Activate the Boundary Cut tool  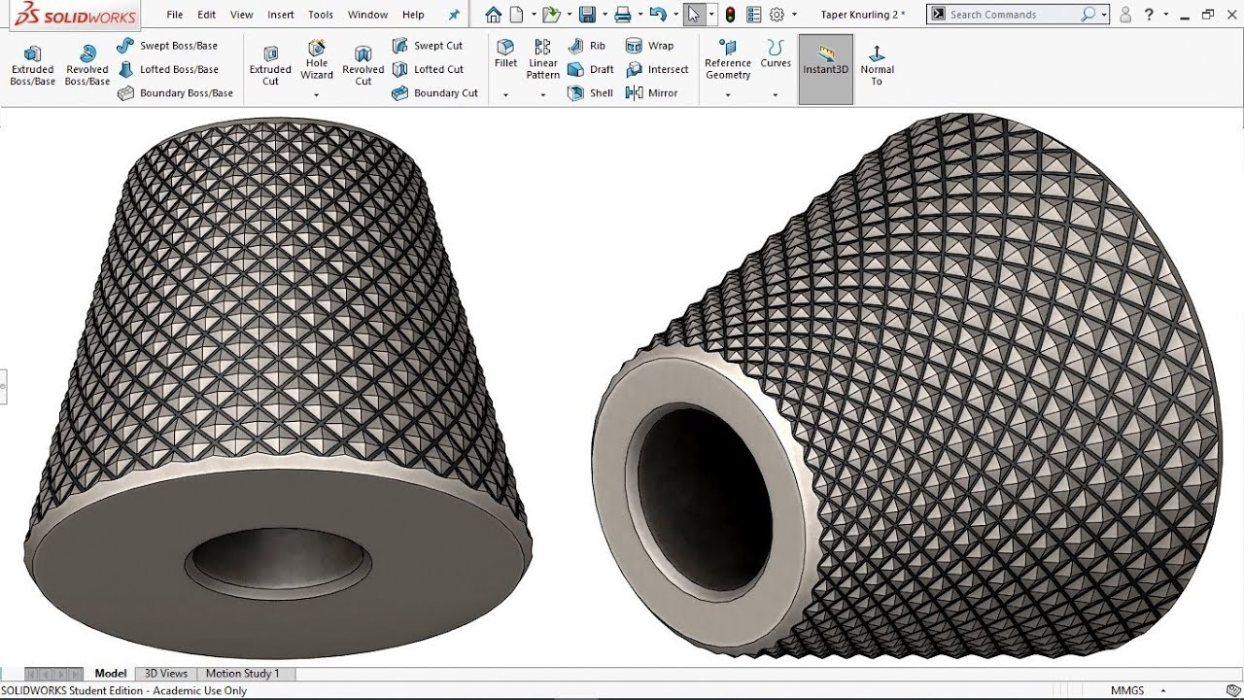(434, 93)
